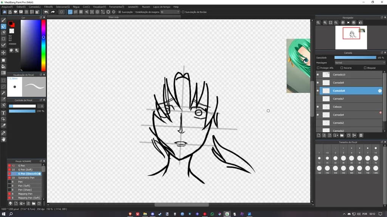This screenshot has width=387, height=217.
Task: Fit canvas to window in Navegador
Action: coord(330,22)
